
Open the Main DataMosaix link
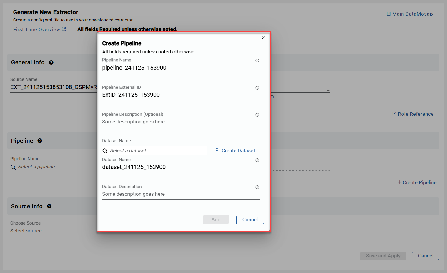(x=413, y=14)
